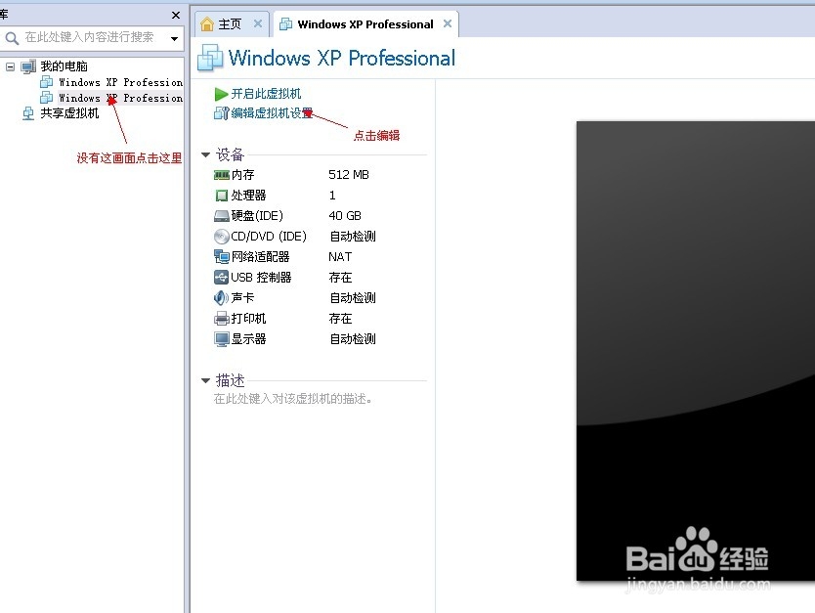Select the processor (处理器) icon
Screen dimensions: 815x613
point(222,196)
